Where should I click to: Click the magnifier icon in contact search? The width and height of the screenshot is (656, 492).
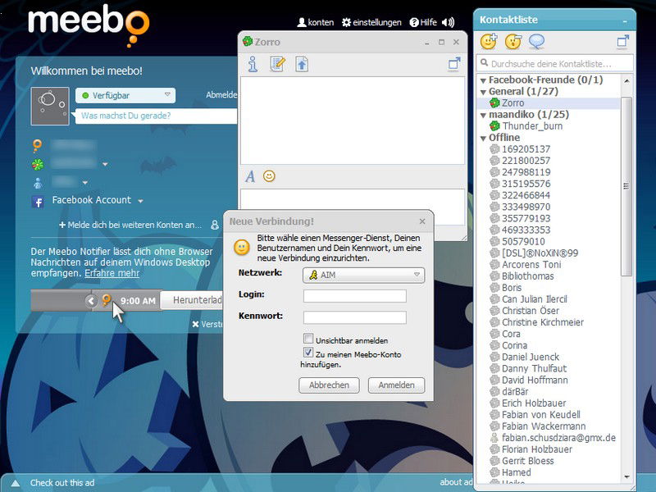(484, 63)
